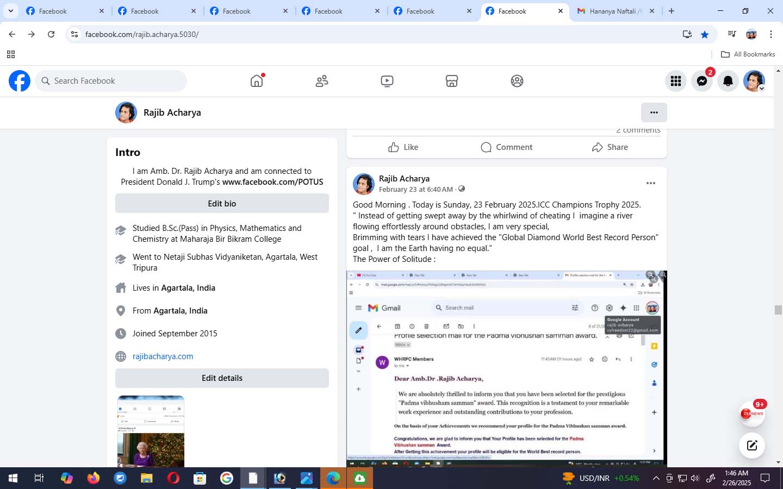Click the address bar URL
This screenshot has width=783, height=489.
[142, 34]
